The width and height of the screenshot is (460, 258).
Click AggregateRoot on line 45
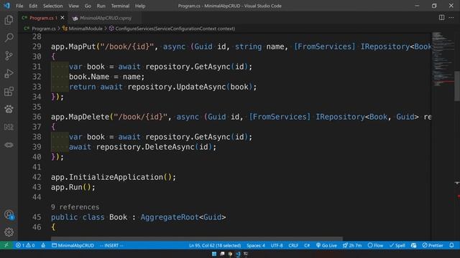tap(170, 217)
